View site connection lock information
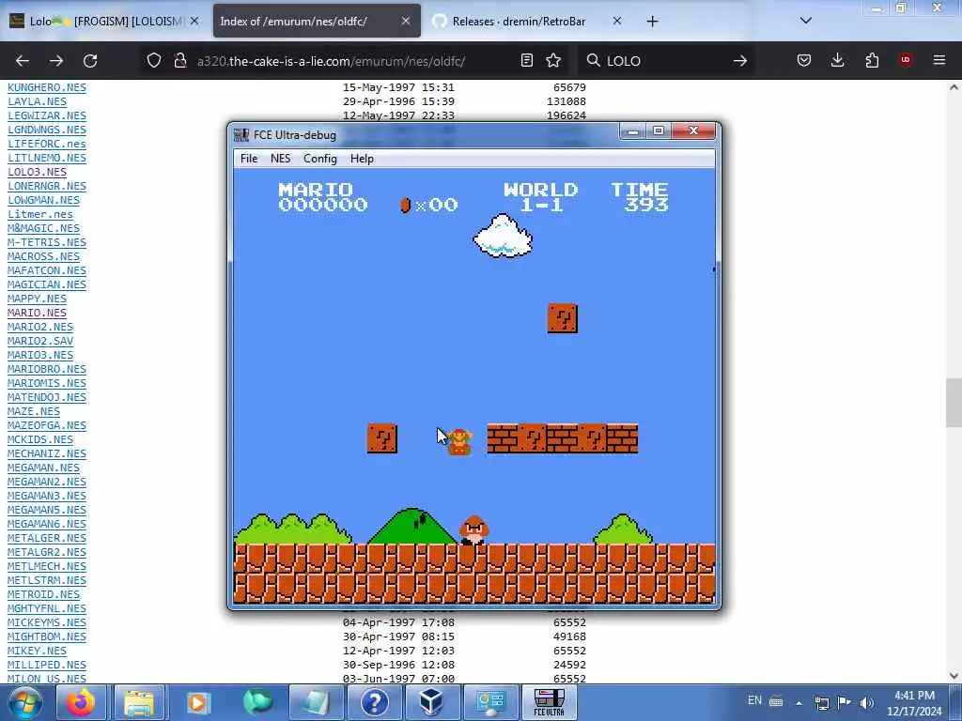This screenshot has width=962, height=721. [179, 60]
